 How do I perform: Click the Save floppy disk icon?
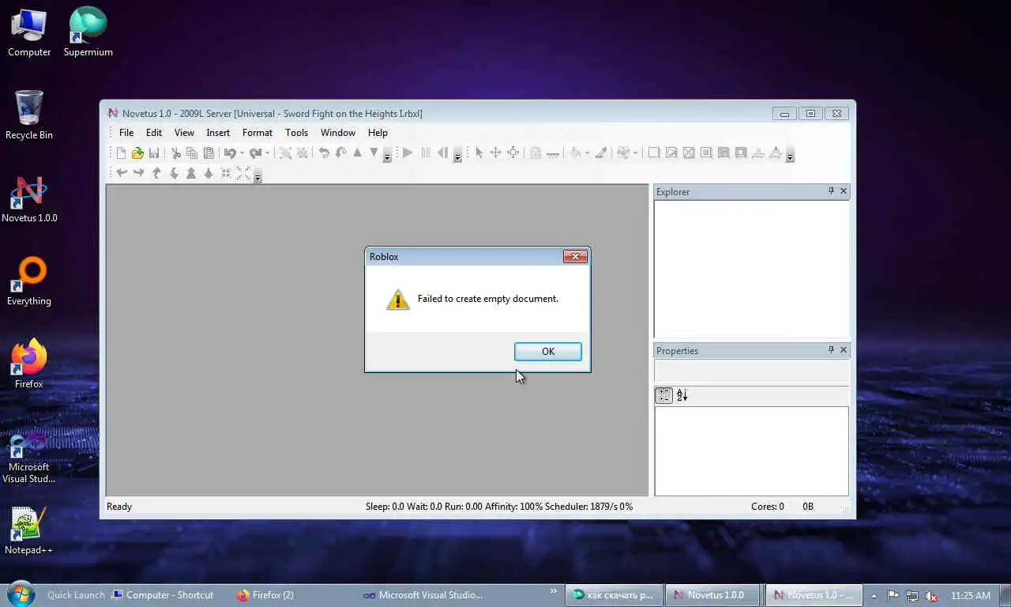(154, 153)
